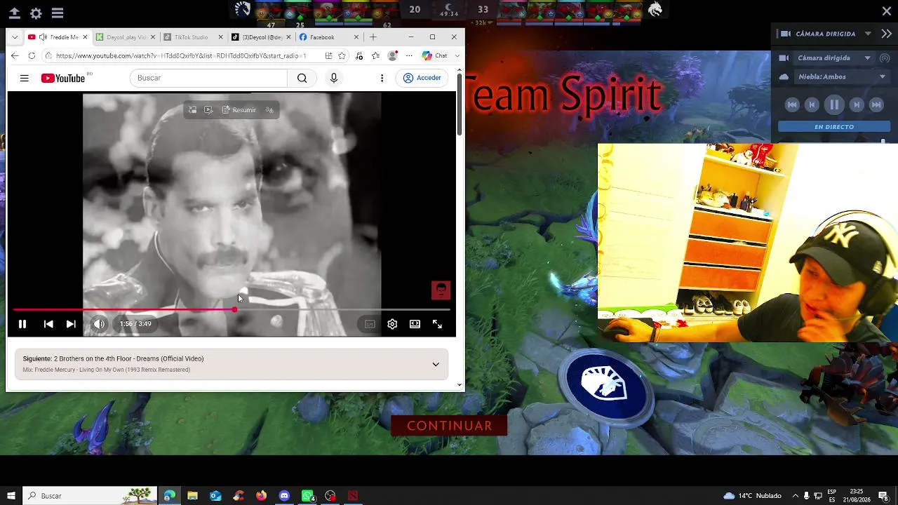Open Edge settings and more menu
Viewport: 898px width, 505px height.
(x=409, y=56)
